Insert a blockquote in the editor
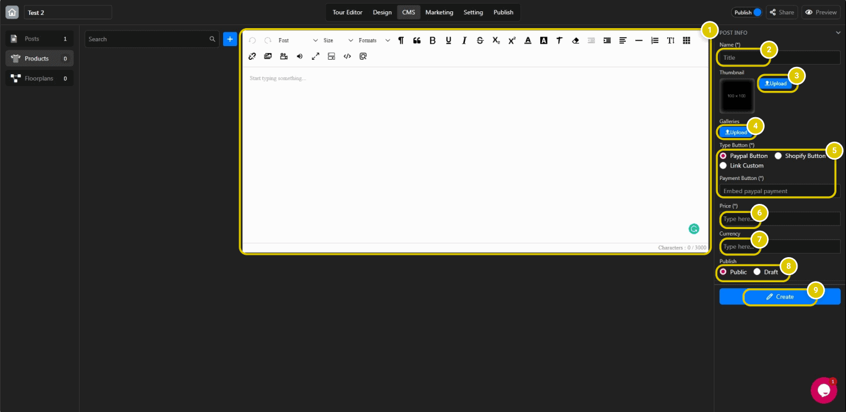The width and height of the screenshot is (846, 412). [x=417, y=40]
